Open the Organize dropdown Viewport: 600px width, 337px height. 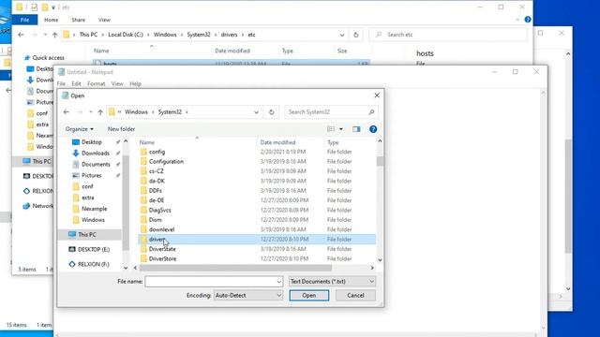[80, 129]
